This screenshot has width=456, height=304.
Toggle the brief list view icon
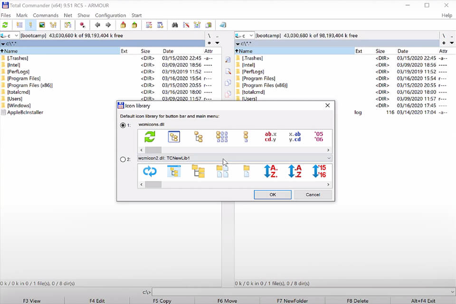(x=19, y=25)
